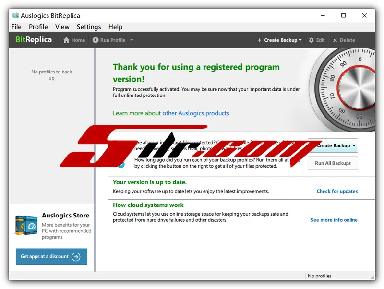Open the See more info online link
384x289 pixels.
coord(334,220)
